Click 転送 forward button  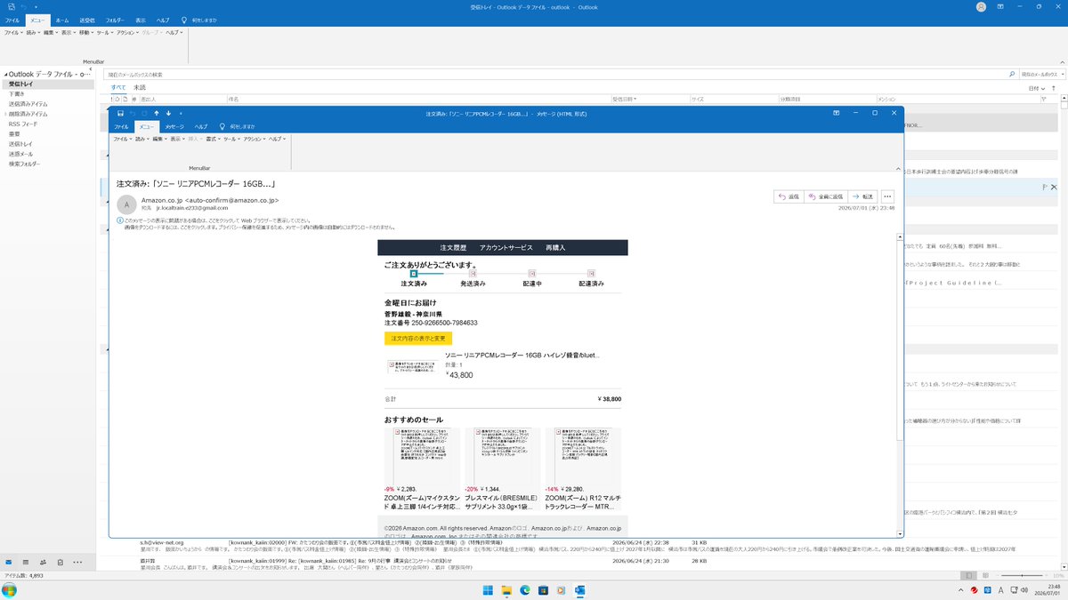tap(863, 196)
